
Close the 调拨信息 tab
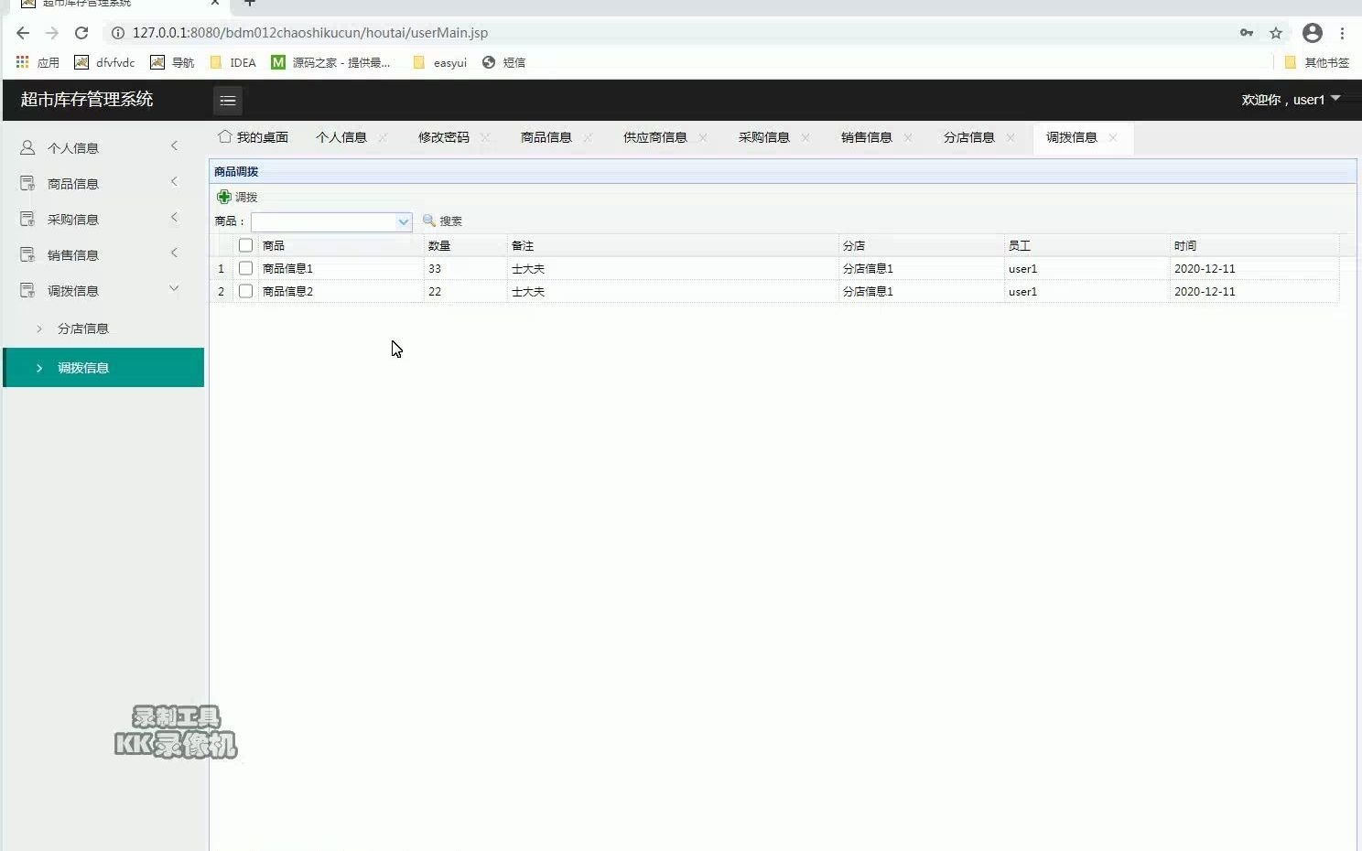tap(1113, 137)
